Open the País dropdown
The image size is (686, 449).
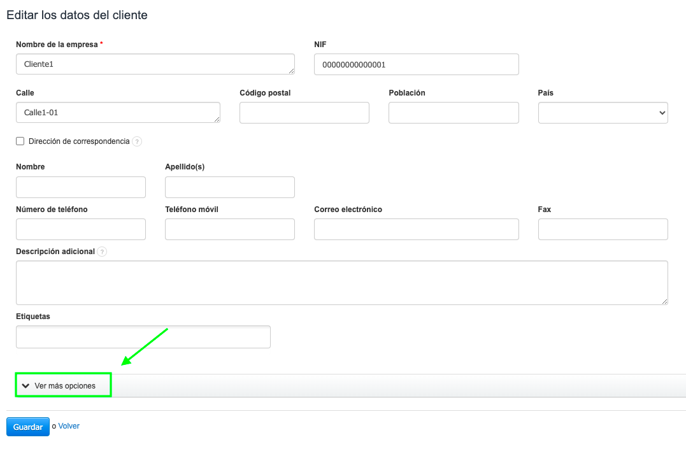point(603,113)
